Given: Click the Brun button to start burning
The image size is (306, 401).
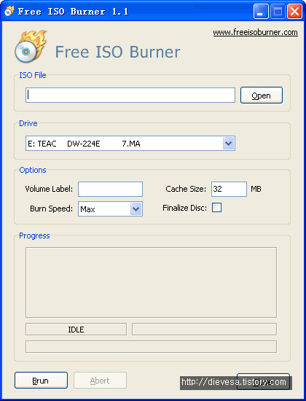Looking at the screenshot, I should tap(41, 381).
